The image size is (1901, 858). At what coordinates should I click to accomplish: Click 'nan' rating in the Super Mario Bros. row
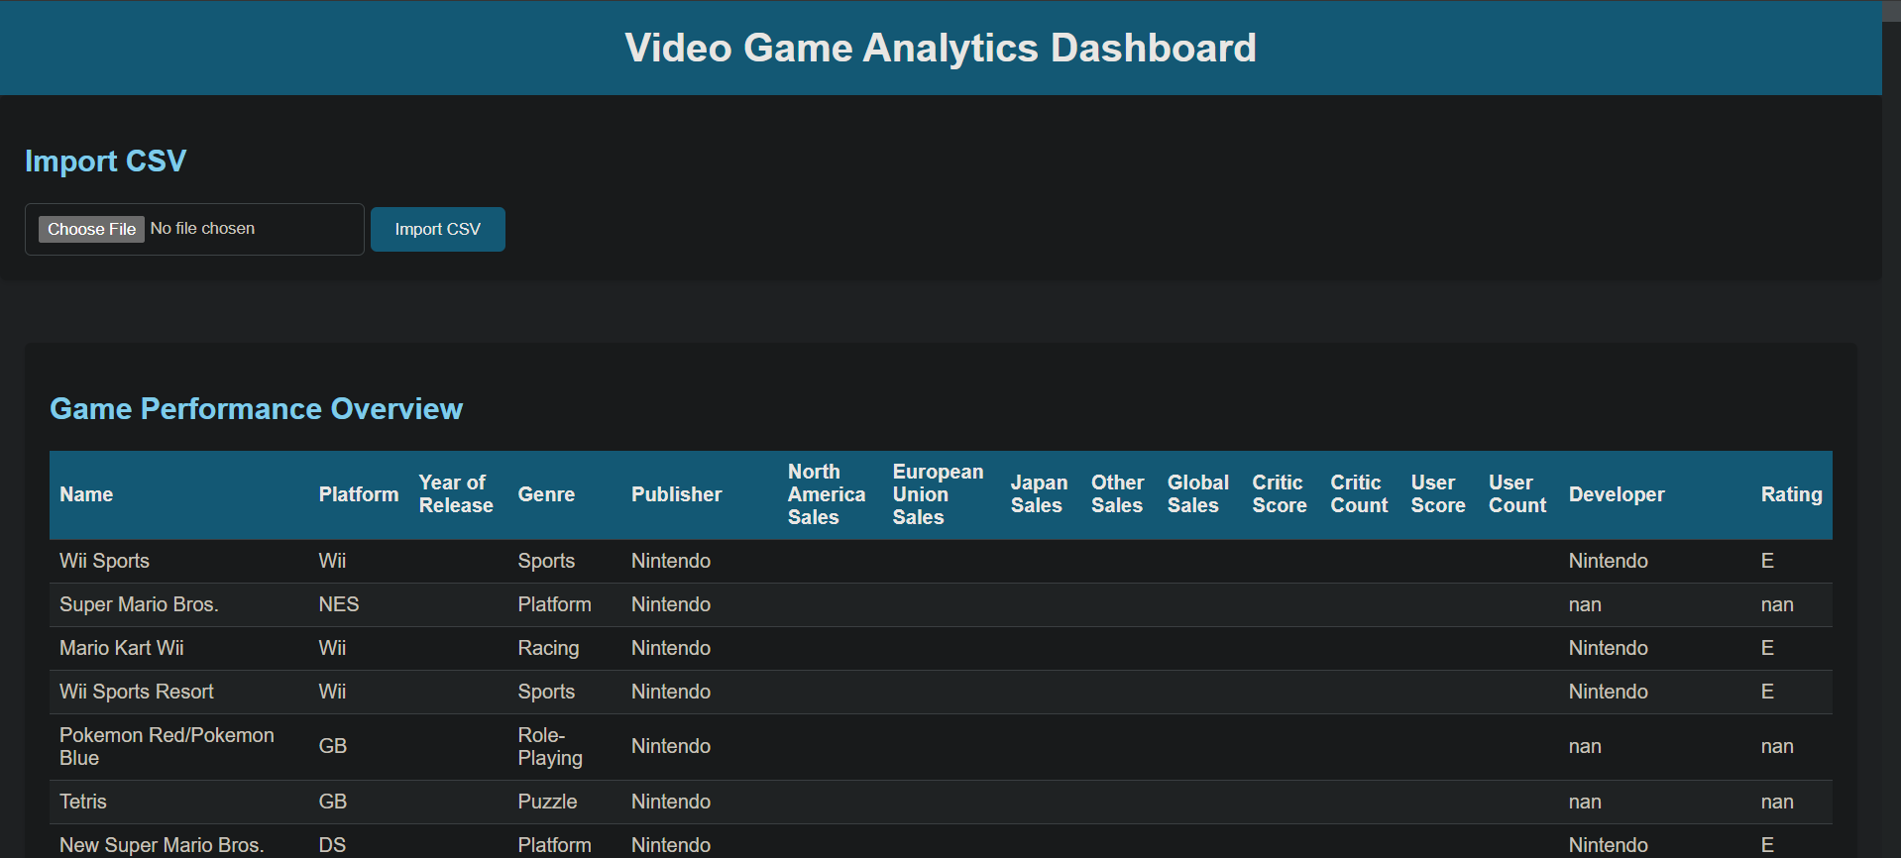tap(1777, 604)
